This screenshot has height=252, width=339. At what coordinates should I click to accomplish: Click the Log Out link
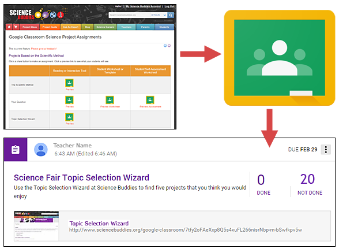click(169, 6)
